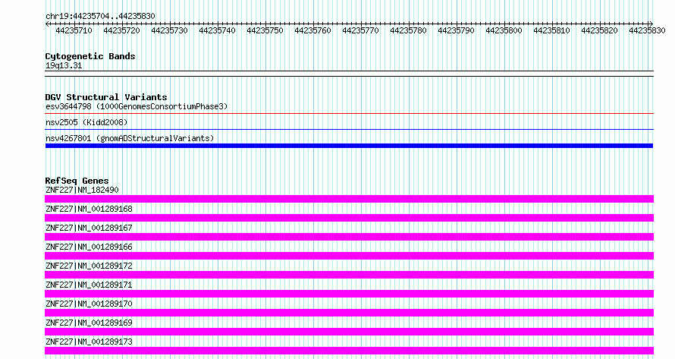Click the magenta bar under NM_001289167
This screenshot has width=675, height=359.
coord(349,237)
